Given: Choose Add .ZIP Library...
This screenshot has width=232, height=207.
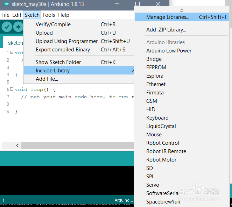Looking at the screenshot, I should (x=182, y=30).
